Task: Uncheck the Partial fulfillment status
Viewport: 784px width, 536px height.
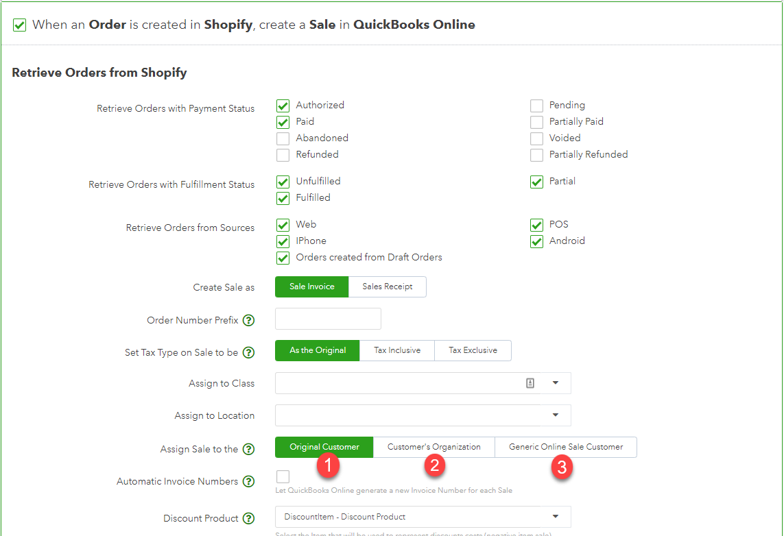Action: click(536, 182)
